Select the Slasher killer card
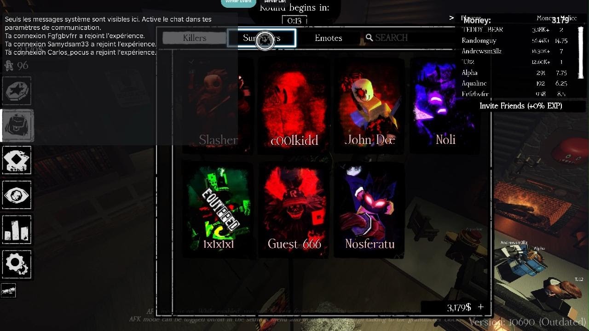The width and height of the screenshot is (589, 331). [218, 105]
